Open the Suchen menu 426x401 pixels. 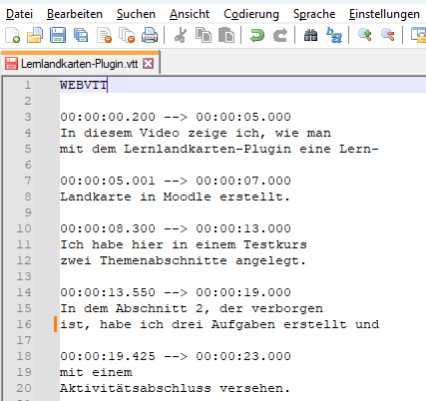[x=136, y=14]
